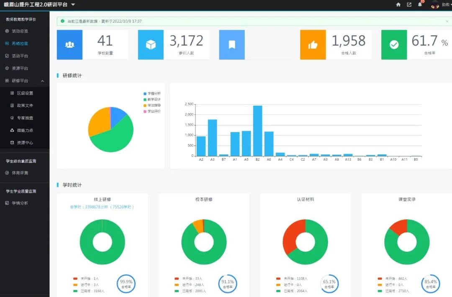The image size is (452, 297).
Task: Click the green checkmark pass-rate icon
Action: click(x=394, y=45)
